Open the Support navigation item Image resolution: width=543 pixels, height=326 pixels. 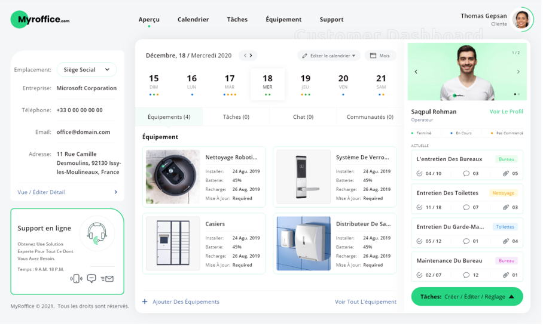click(331, 20)
